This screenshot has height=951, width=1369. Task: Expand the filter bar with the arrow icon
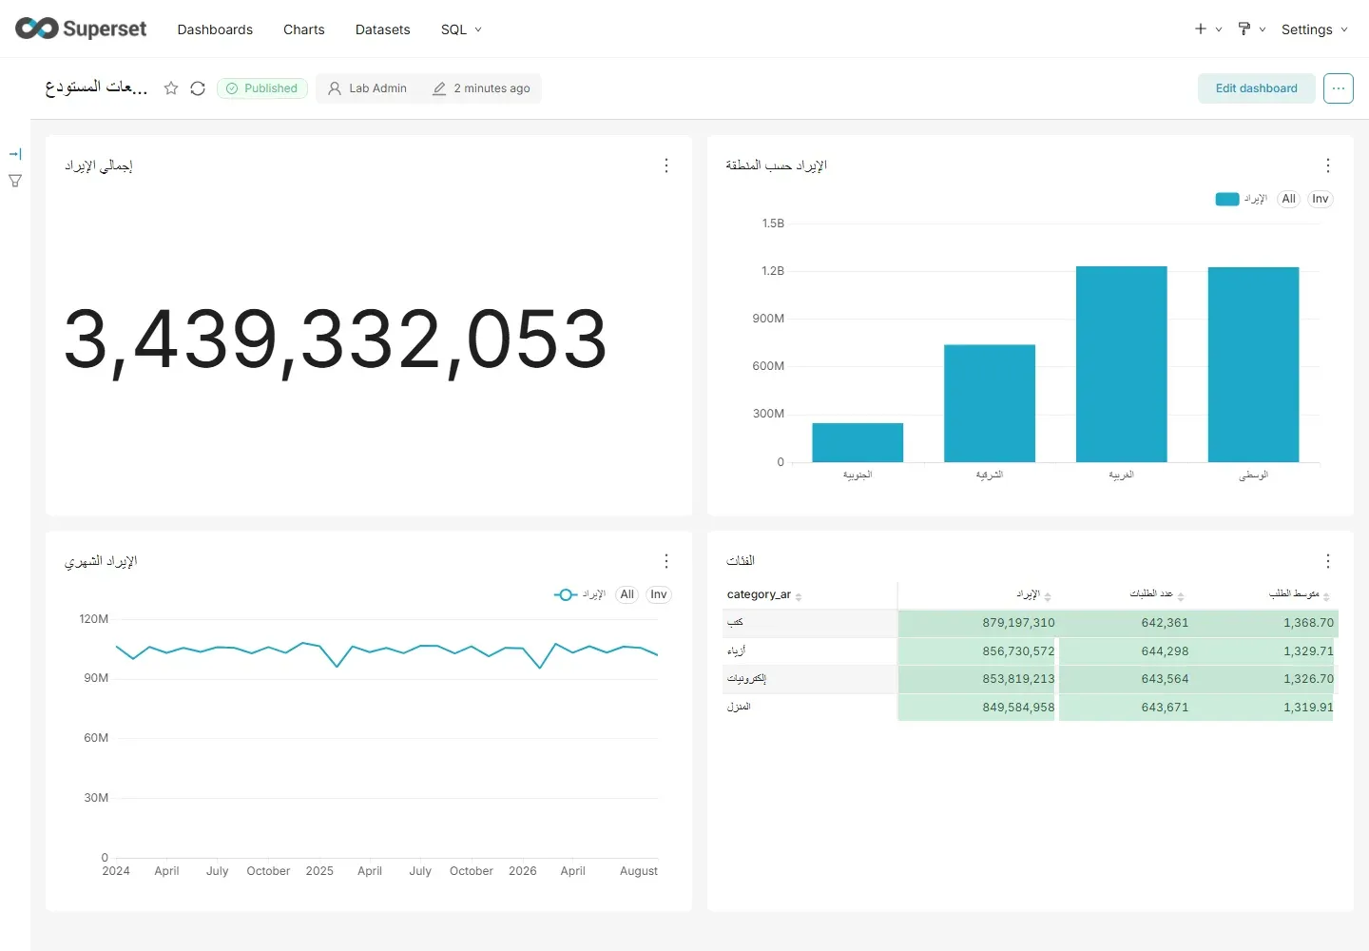15,154
